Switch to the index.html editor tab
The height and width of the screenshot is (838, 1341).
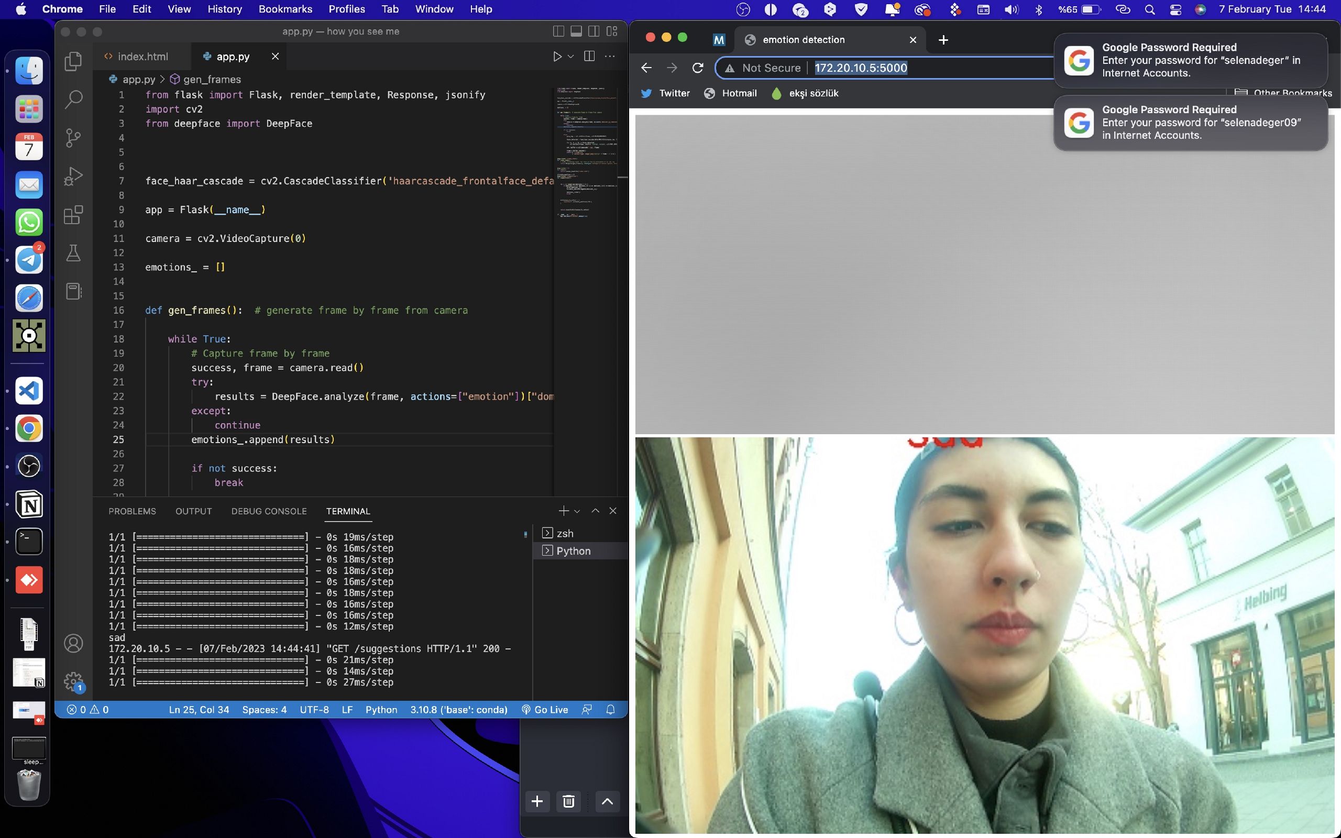pos(142,57)
